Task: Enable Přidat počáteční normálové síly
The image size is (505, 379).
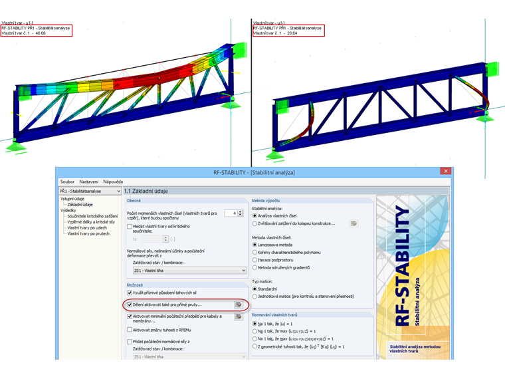Action: [x=130, y=342]
